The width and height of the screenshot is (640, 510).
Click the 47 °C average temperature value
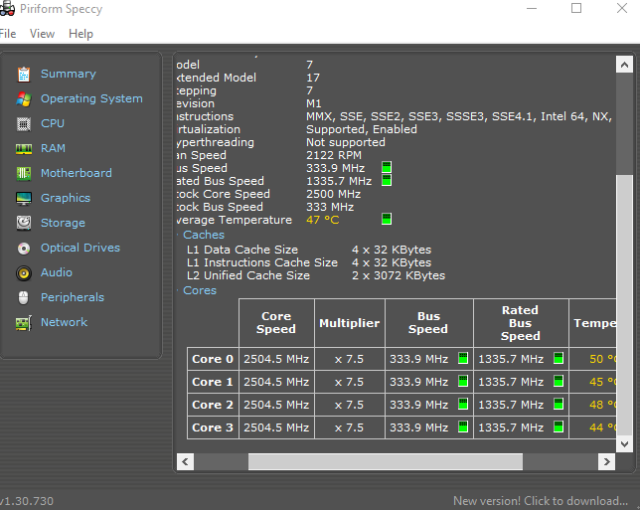coord(322,220)
